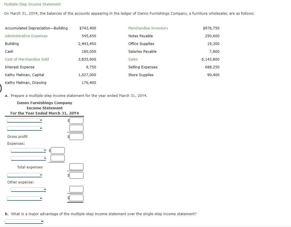This screenshot has width=291, height=227.
Task: Open the second expense account dropdown
Action: (28, 158)
